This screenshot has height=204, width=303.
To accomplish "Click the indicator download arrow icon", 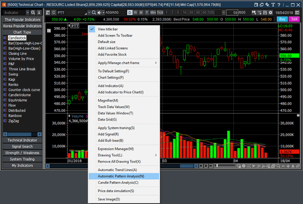I will pos(39,12).
